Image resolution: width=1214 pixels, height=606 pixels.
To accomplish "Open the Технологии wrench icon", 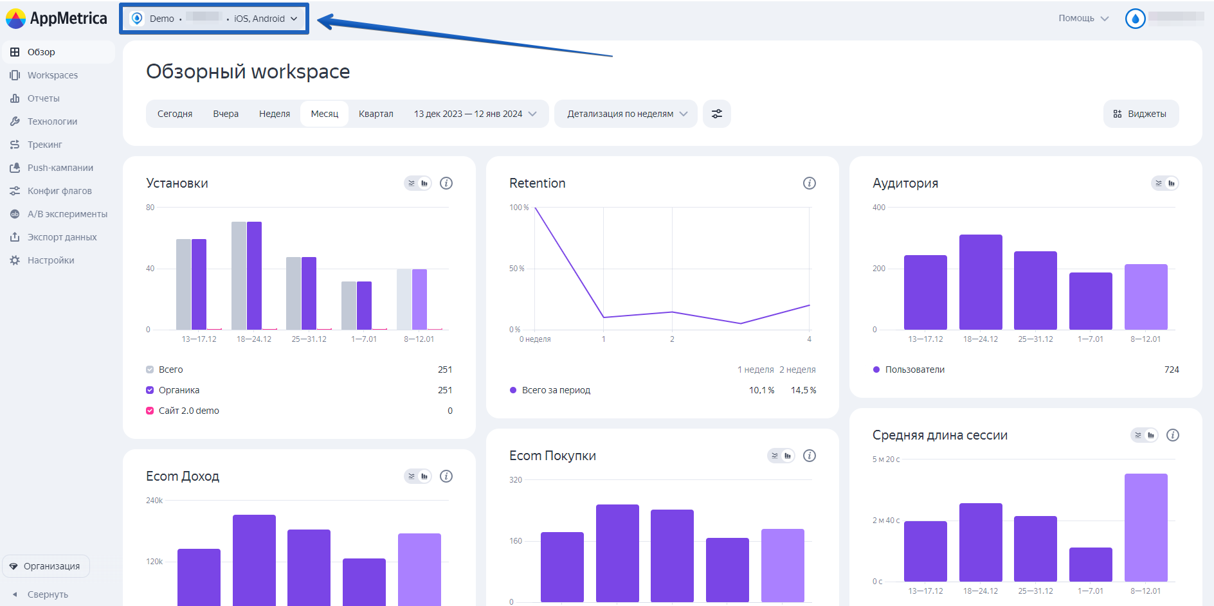I will pos(15,121).
